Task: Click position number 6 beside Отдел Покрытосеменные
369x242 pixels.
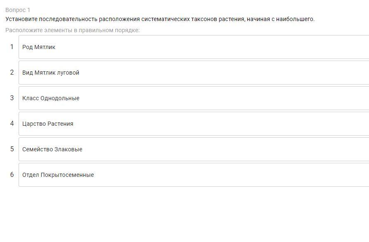Action: 12,175
